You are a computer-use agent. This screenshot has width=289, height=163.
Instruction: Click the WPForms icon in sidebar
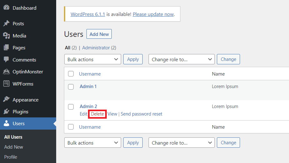6,84
